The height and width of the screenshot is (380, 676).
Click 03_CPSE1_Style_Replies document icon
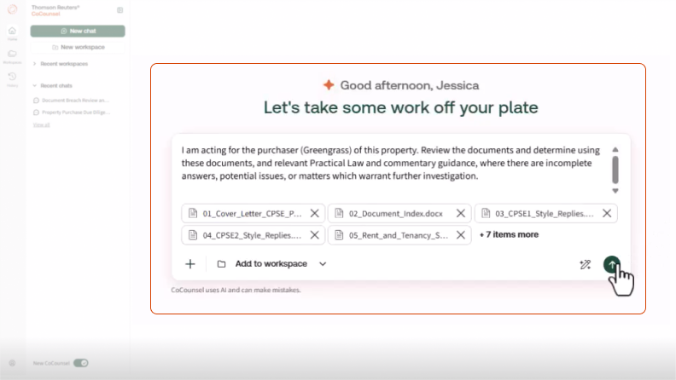(486, 214)
